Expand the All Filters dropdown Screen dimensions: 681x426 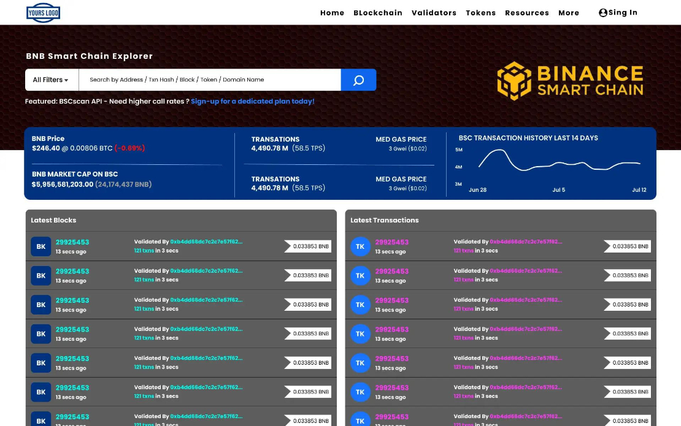(52, 80)
